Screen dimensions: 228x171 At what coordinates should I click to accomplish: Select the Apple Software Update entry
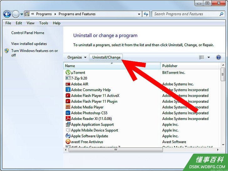tap(90, 136)
